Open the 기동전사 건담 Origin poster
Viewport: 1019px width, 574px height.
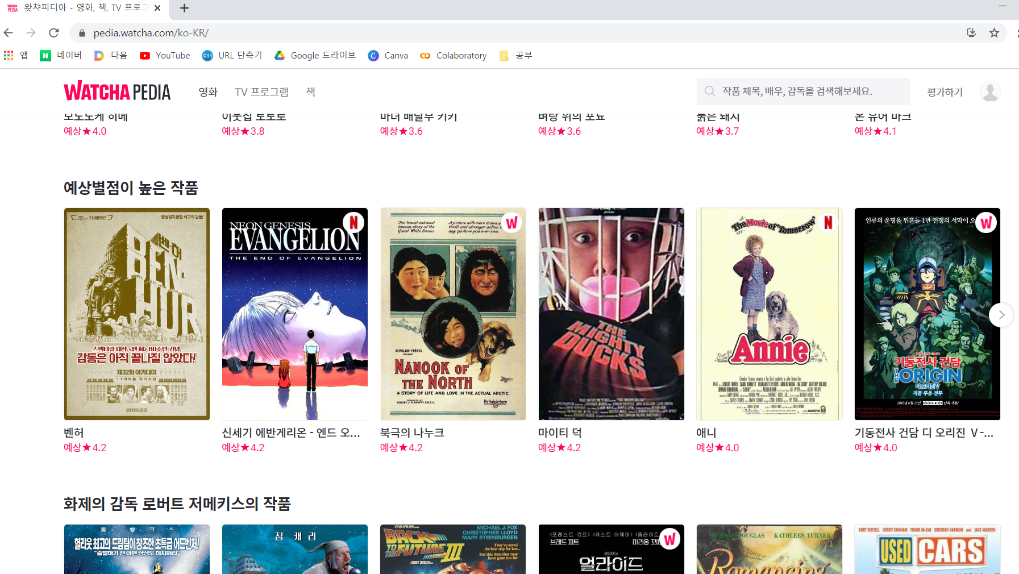click(x=927, y=314)
